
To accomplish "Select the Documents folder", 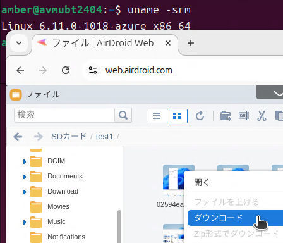I will (65, 176).
